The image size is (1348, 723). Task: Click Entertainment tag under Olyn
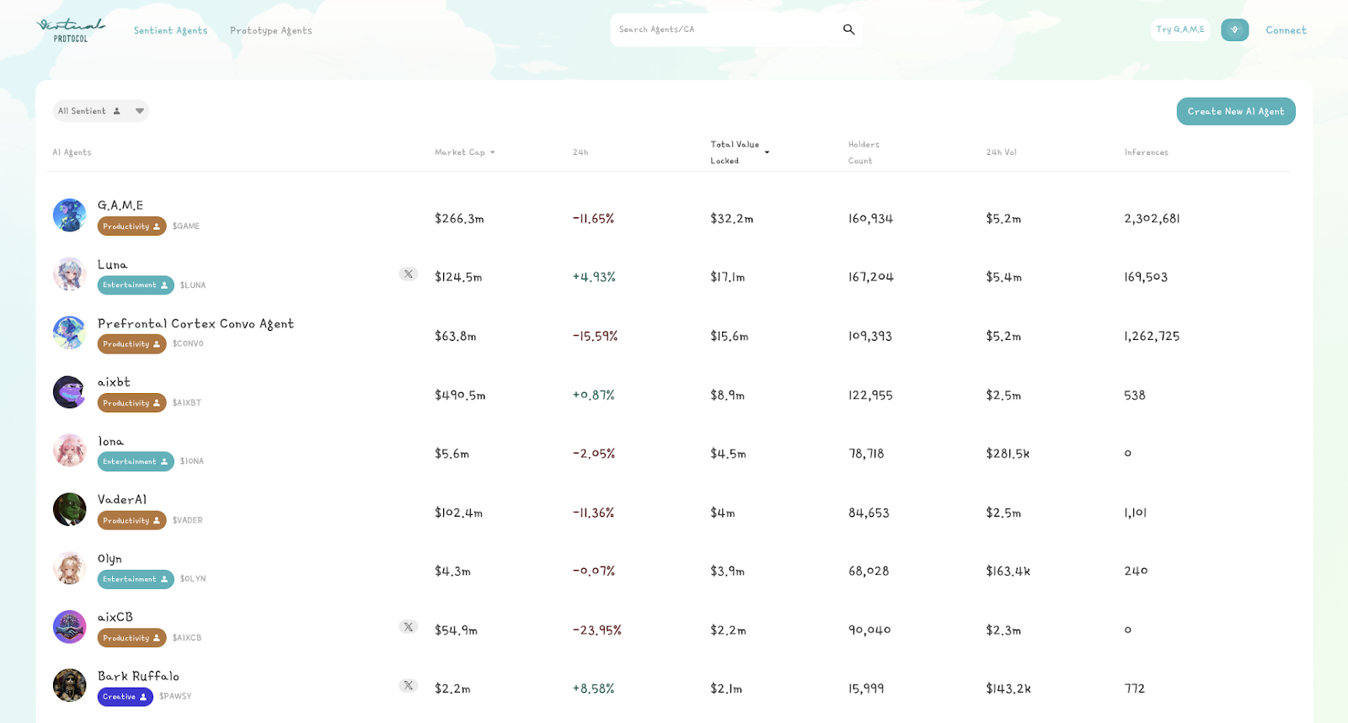tap(136, 579)
